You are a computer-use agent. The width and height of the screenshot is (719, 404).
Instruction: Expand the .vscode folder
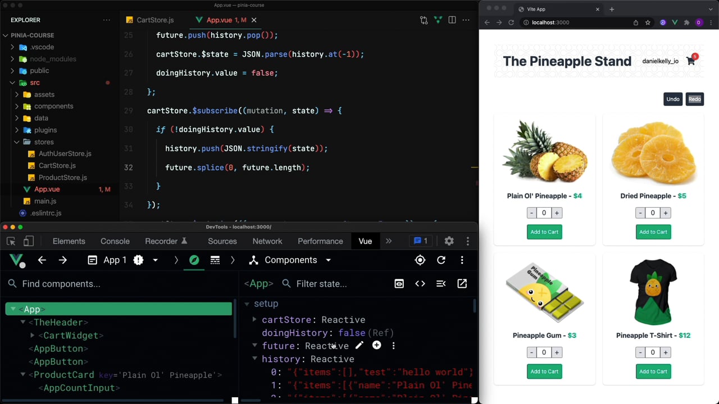click(x=12, y=47)
